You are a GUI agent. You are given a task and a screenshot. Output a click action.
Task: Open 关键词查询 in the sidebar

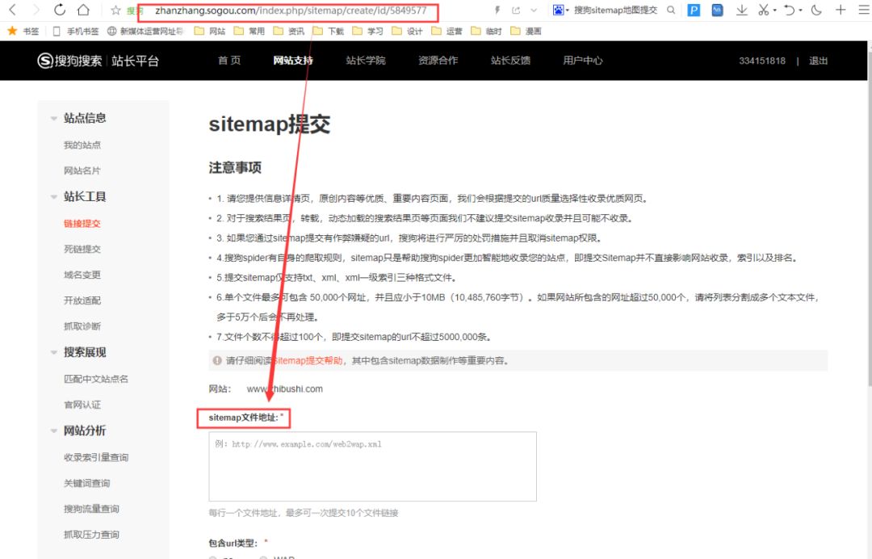click(x=86, y=483)
